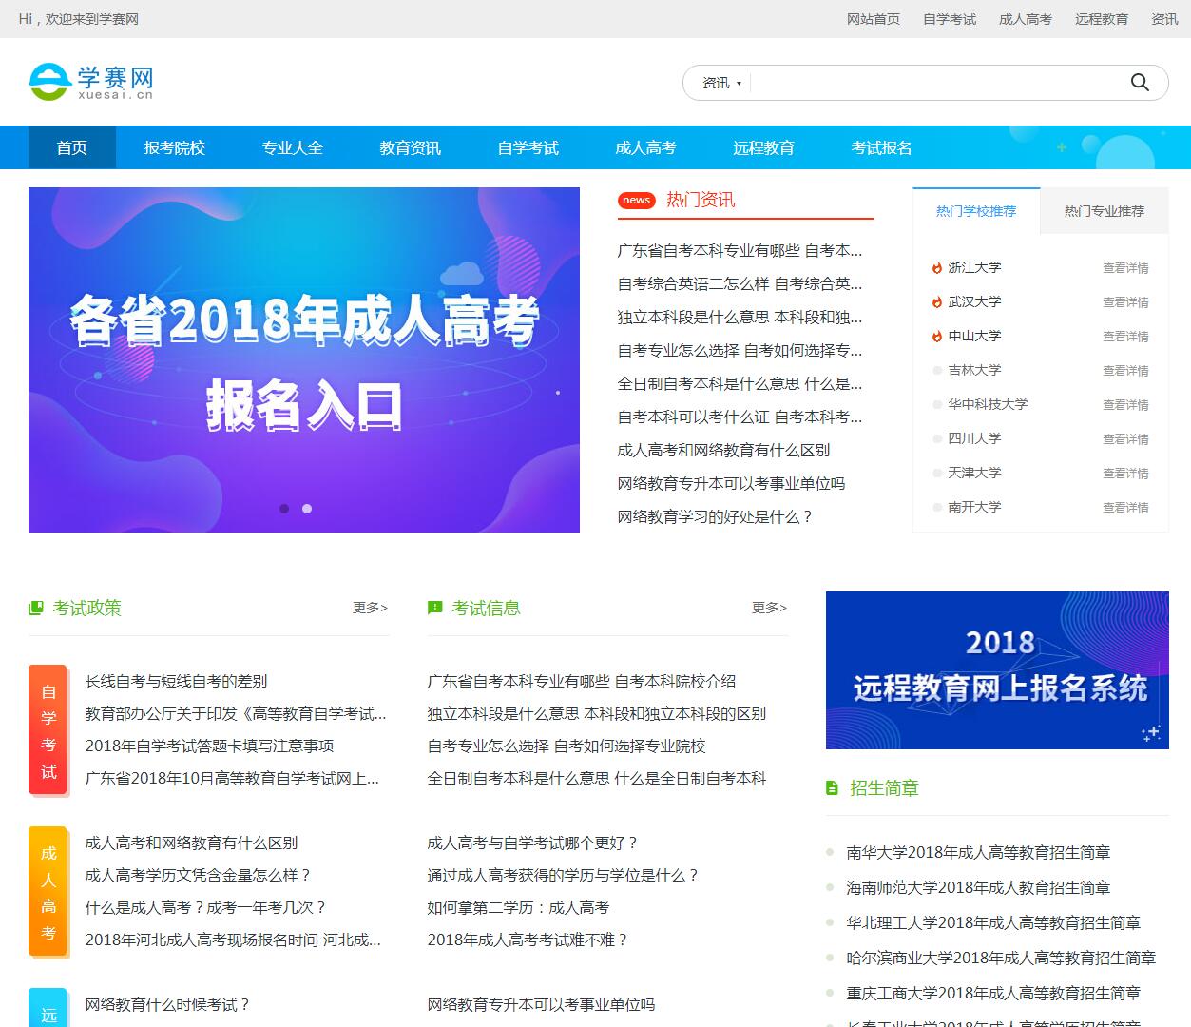Select the second carousel slide dot
Viewport: 1191px width, 1027px height.
coord(307,509)
